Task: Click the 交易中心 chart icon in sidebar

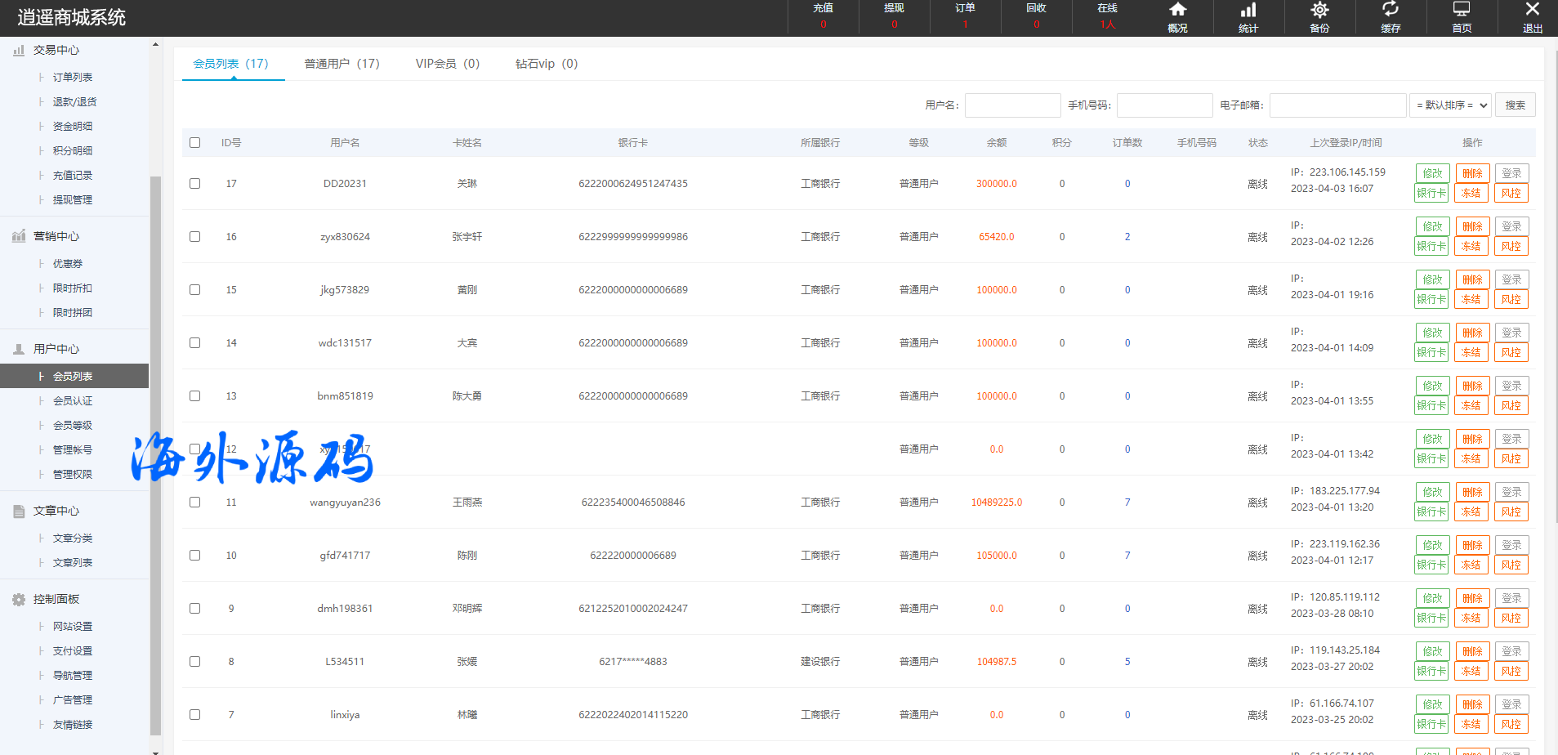Action: click(19, 51)
